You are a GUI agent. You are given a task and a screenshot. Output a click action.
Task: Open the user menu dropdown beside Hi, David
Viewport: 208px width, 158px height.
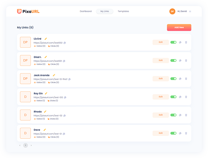tap(190, 11)
